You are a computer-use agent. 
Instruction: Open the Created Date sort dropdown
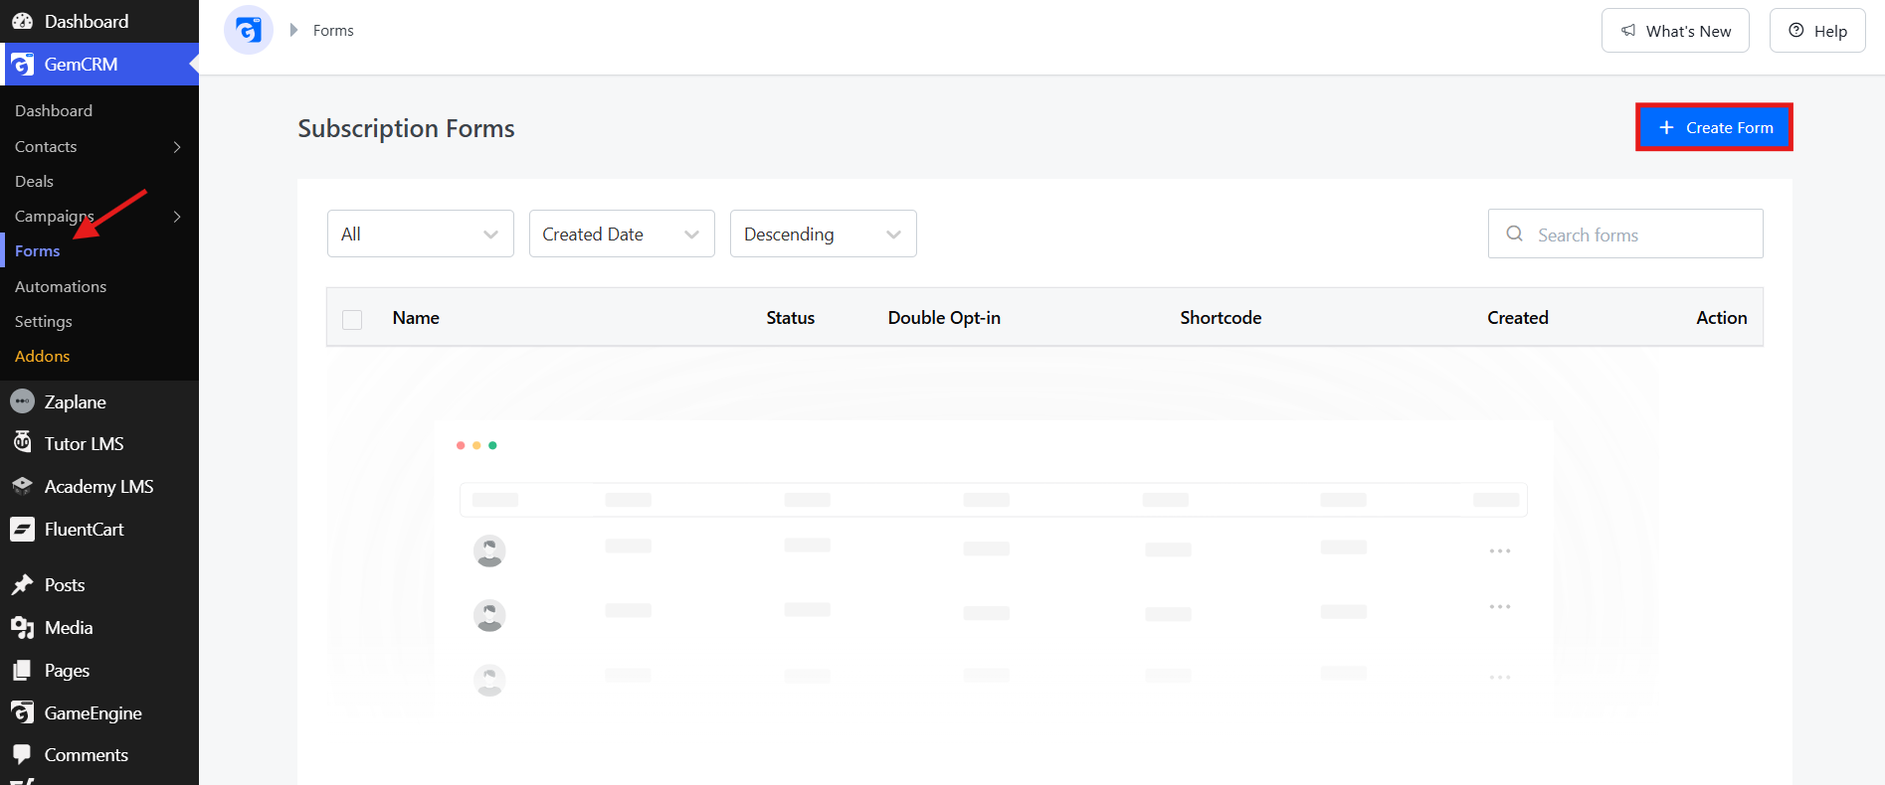click(622, 234)
